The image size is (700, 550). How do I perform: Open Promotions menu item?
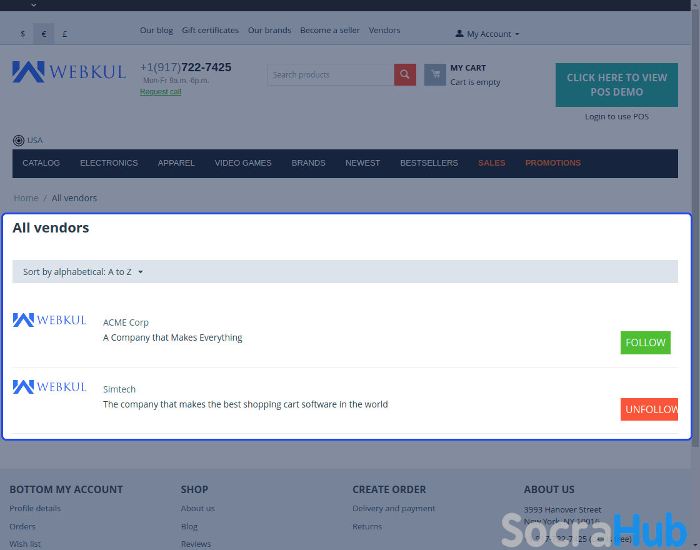coord(552,163)
